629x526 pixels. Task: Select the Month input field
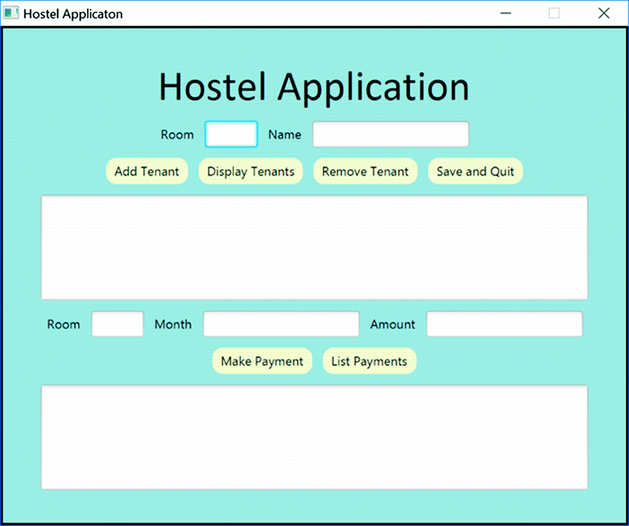coord(281,324)
